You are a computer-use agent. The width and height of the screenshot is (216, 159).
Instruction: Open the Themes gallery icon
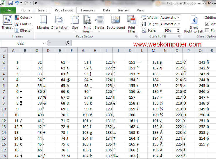click(7, 20)
